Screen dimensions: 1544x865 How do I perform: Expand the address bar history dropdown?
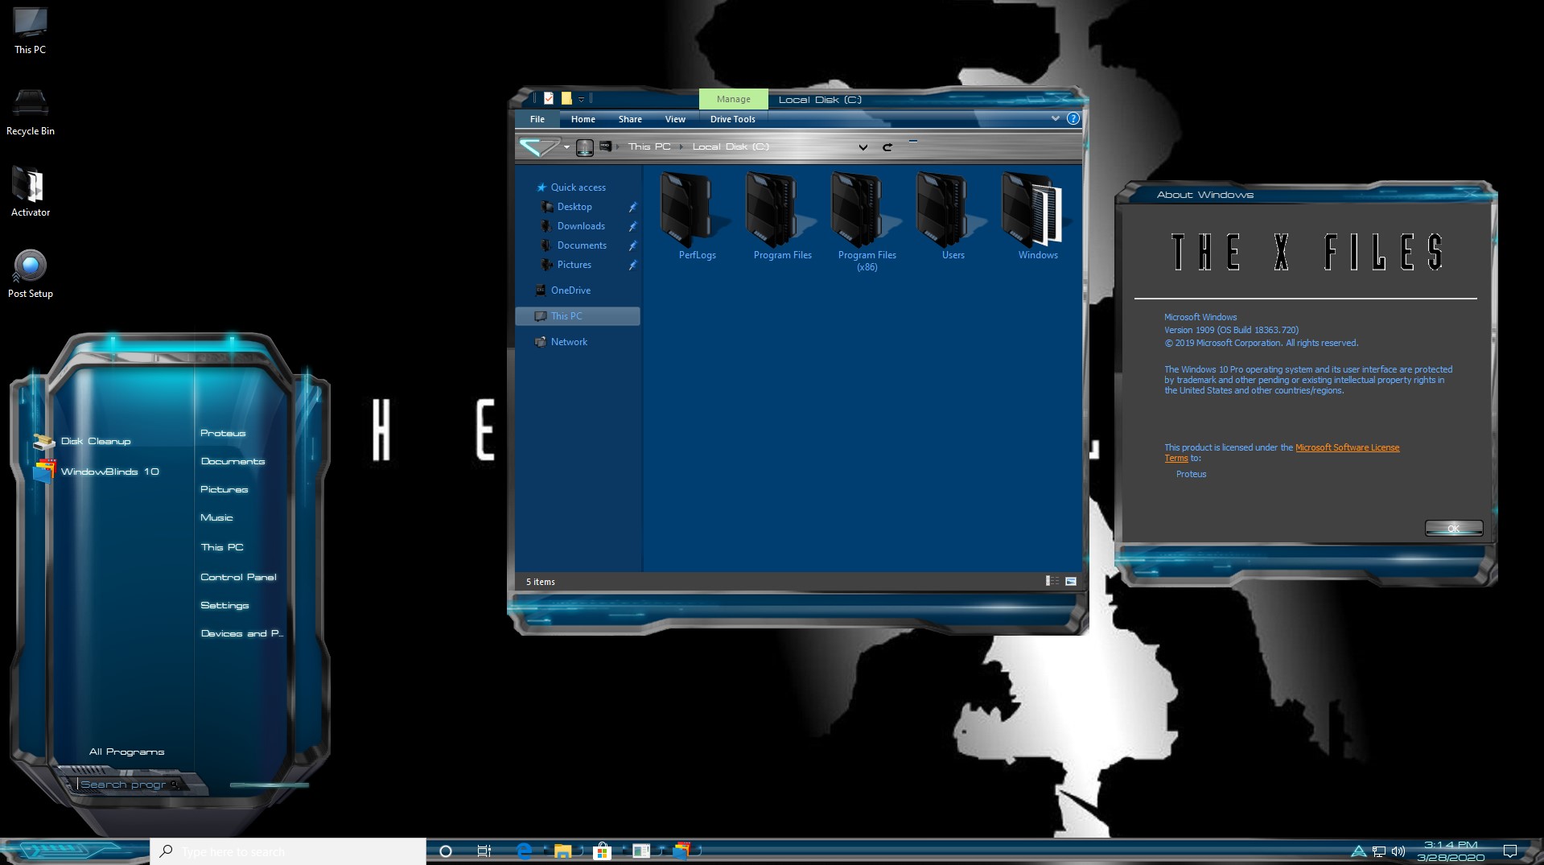point(863,147)
